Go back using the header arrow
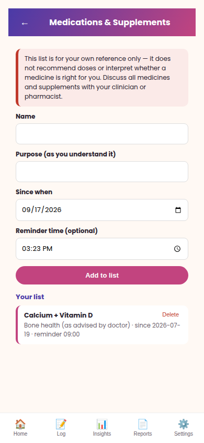The height and width of the screenshot is (443, 204). point(25,24)
